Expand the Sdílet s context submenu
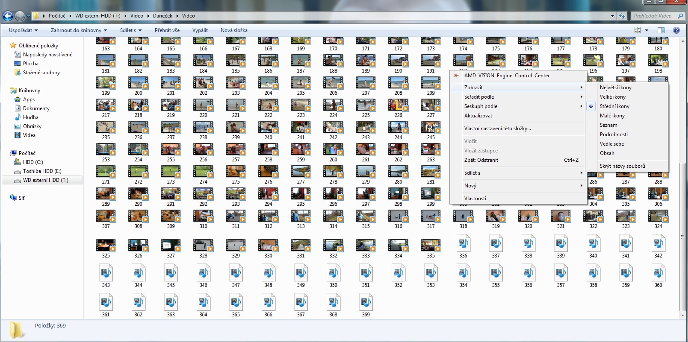The height and width of the screenshot is (342, 688). [x=518, y=173]
